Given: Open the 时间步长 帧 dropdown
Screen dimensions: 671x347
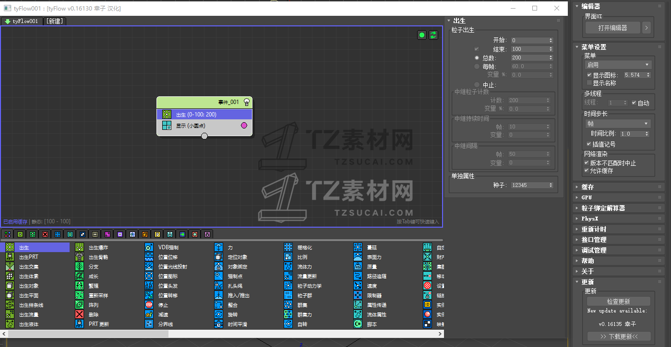Looking at the screenshot, I should (618, 124).
